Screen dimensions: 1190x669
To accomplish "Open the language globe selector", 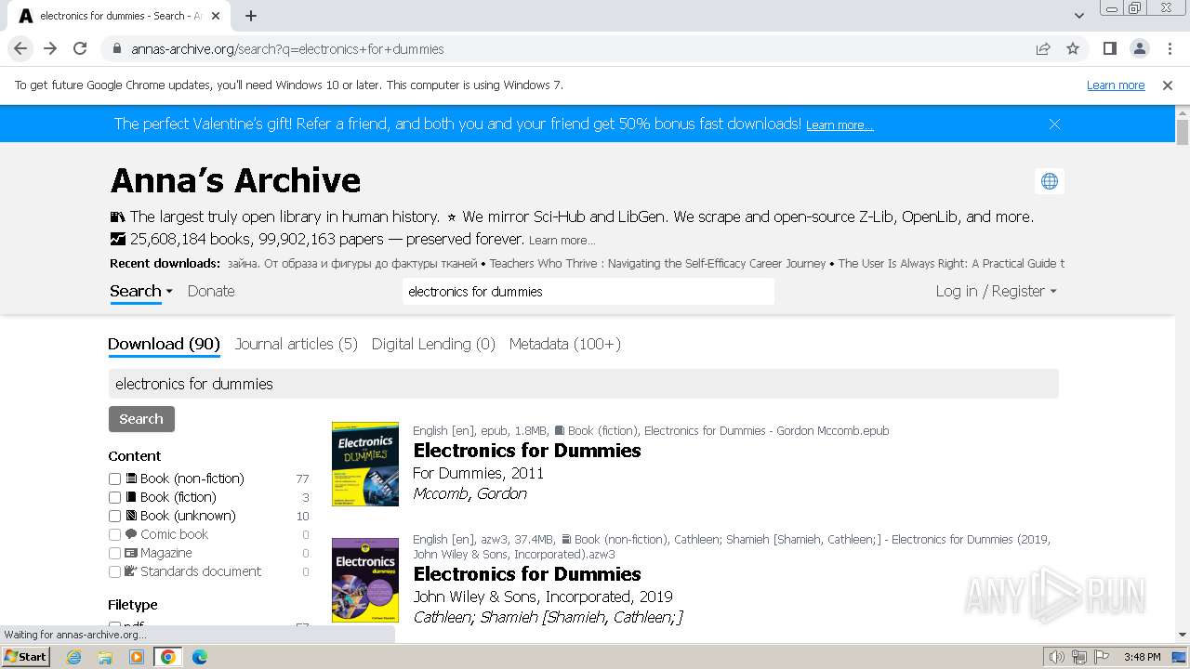I will [1050, 181].
